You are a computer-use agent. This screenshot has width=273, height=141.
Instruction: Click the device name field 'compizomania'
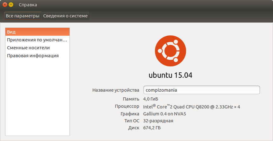coord(202,90)
